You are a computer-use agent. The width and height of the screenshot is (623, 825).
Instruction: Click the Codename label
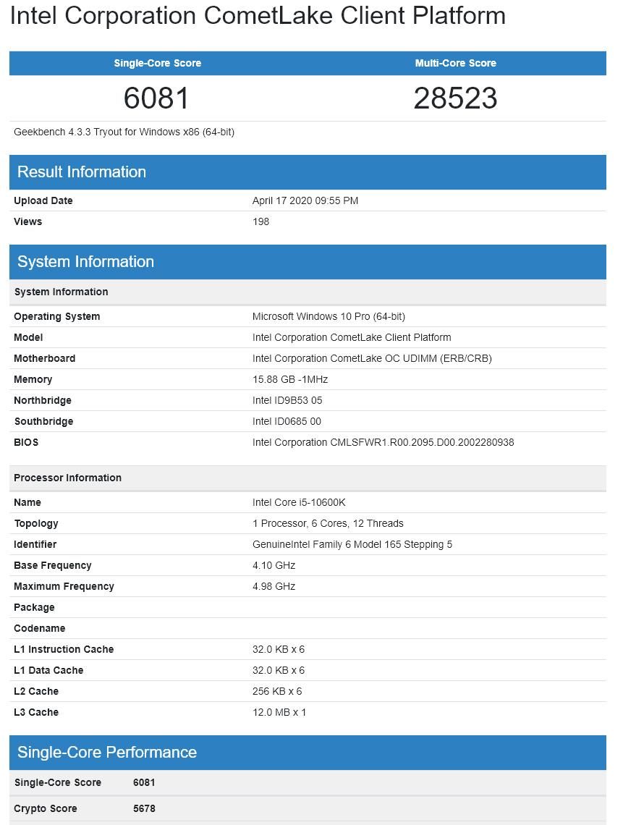click(x=40, y=629)
